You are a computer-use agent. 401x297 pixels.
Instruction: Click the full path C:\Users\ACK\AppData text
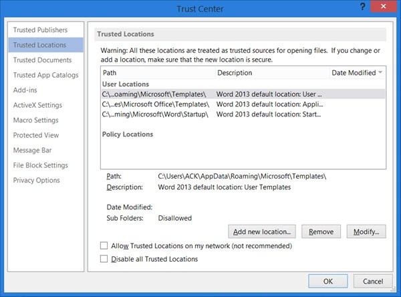pyautogui.click(x=242, y=177)
